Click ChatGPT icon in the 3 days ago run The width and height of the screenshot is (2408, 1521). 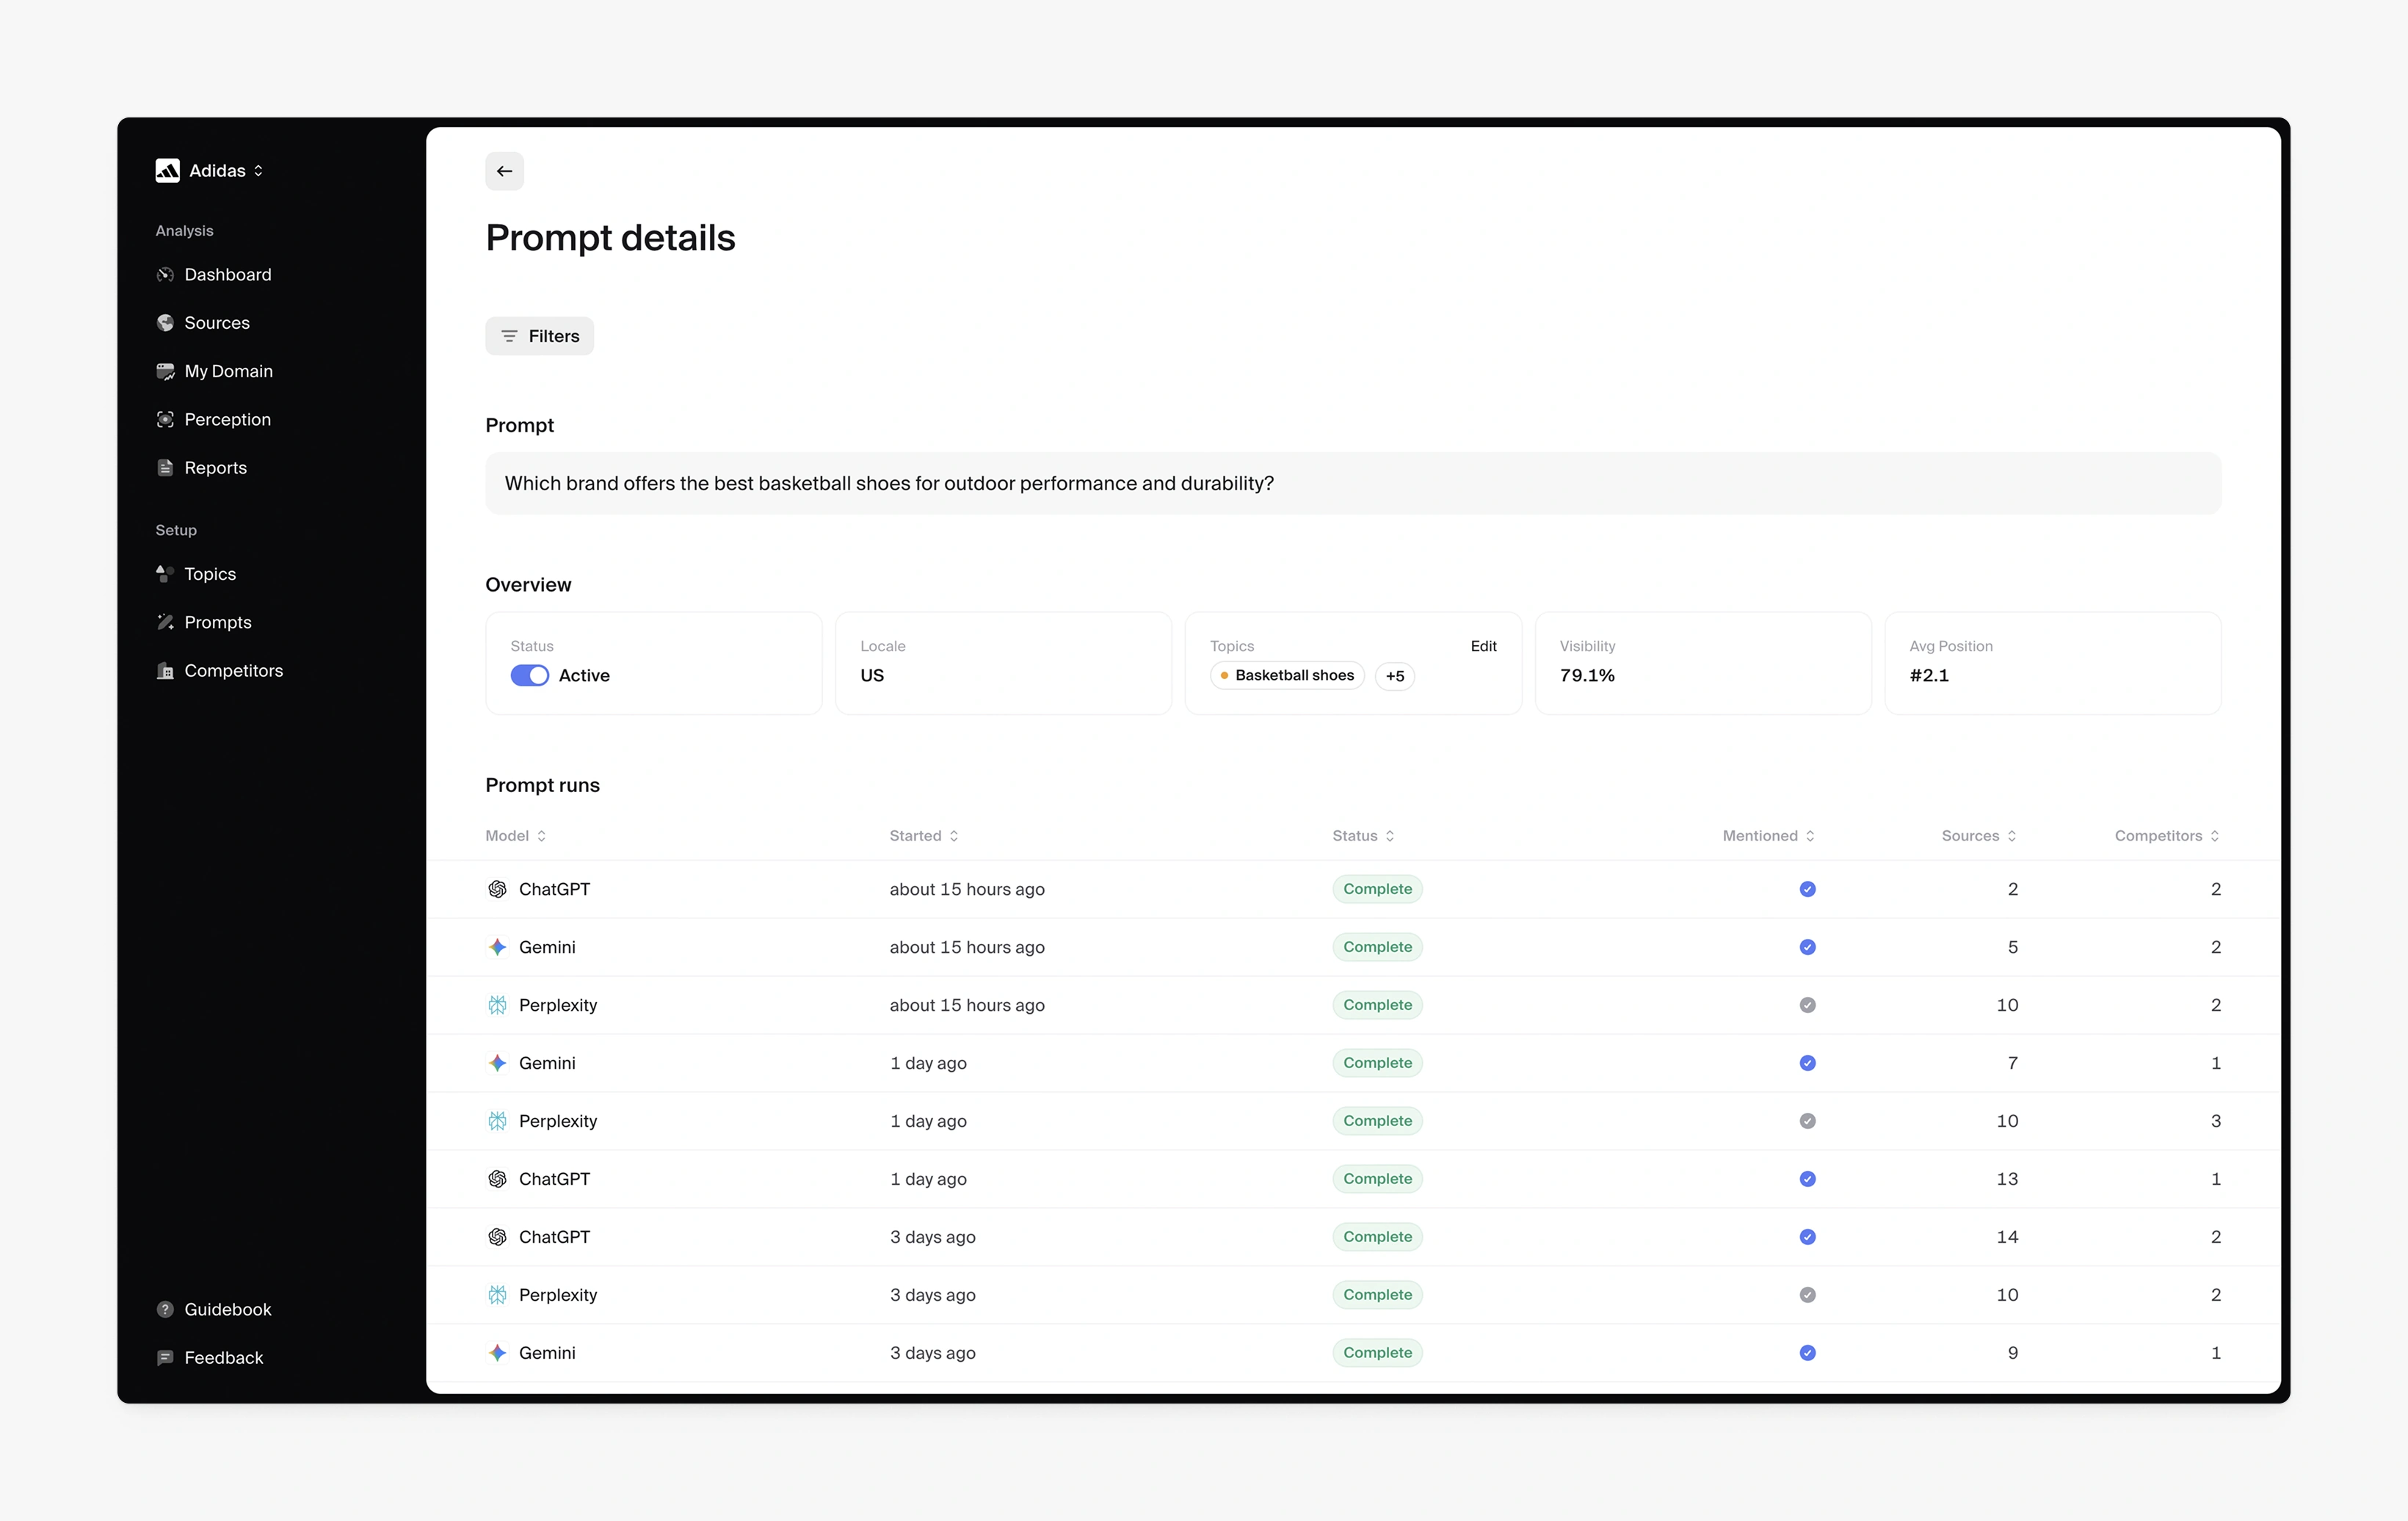pyautogui.click(x=497, y=1237)
